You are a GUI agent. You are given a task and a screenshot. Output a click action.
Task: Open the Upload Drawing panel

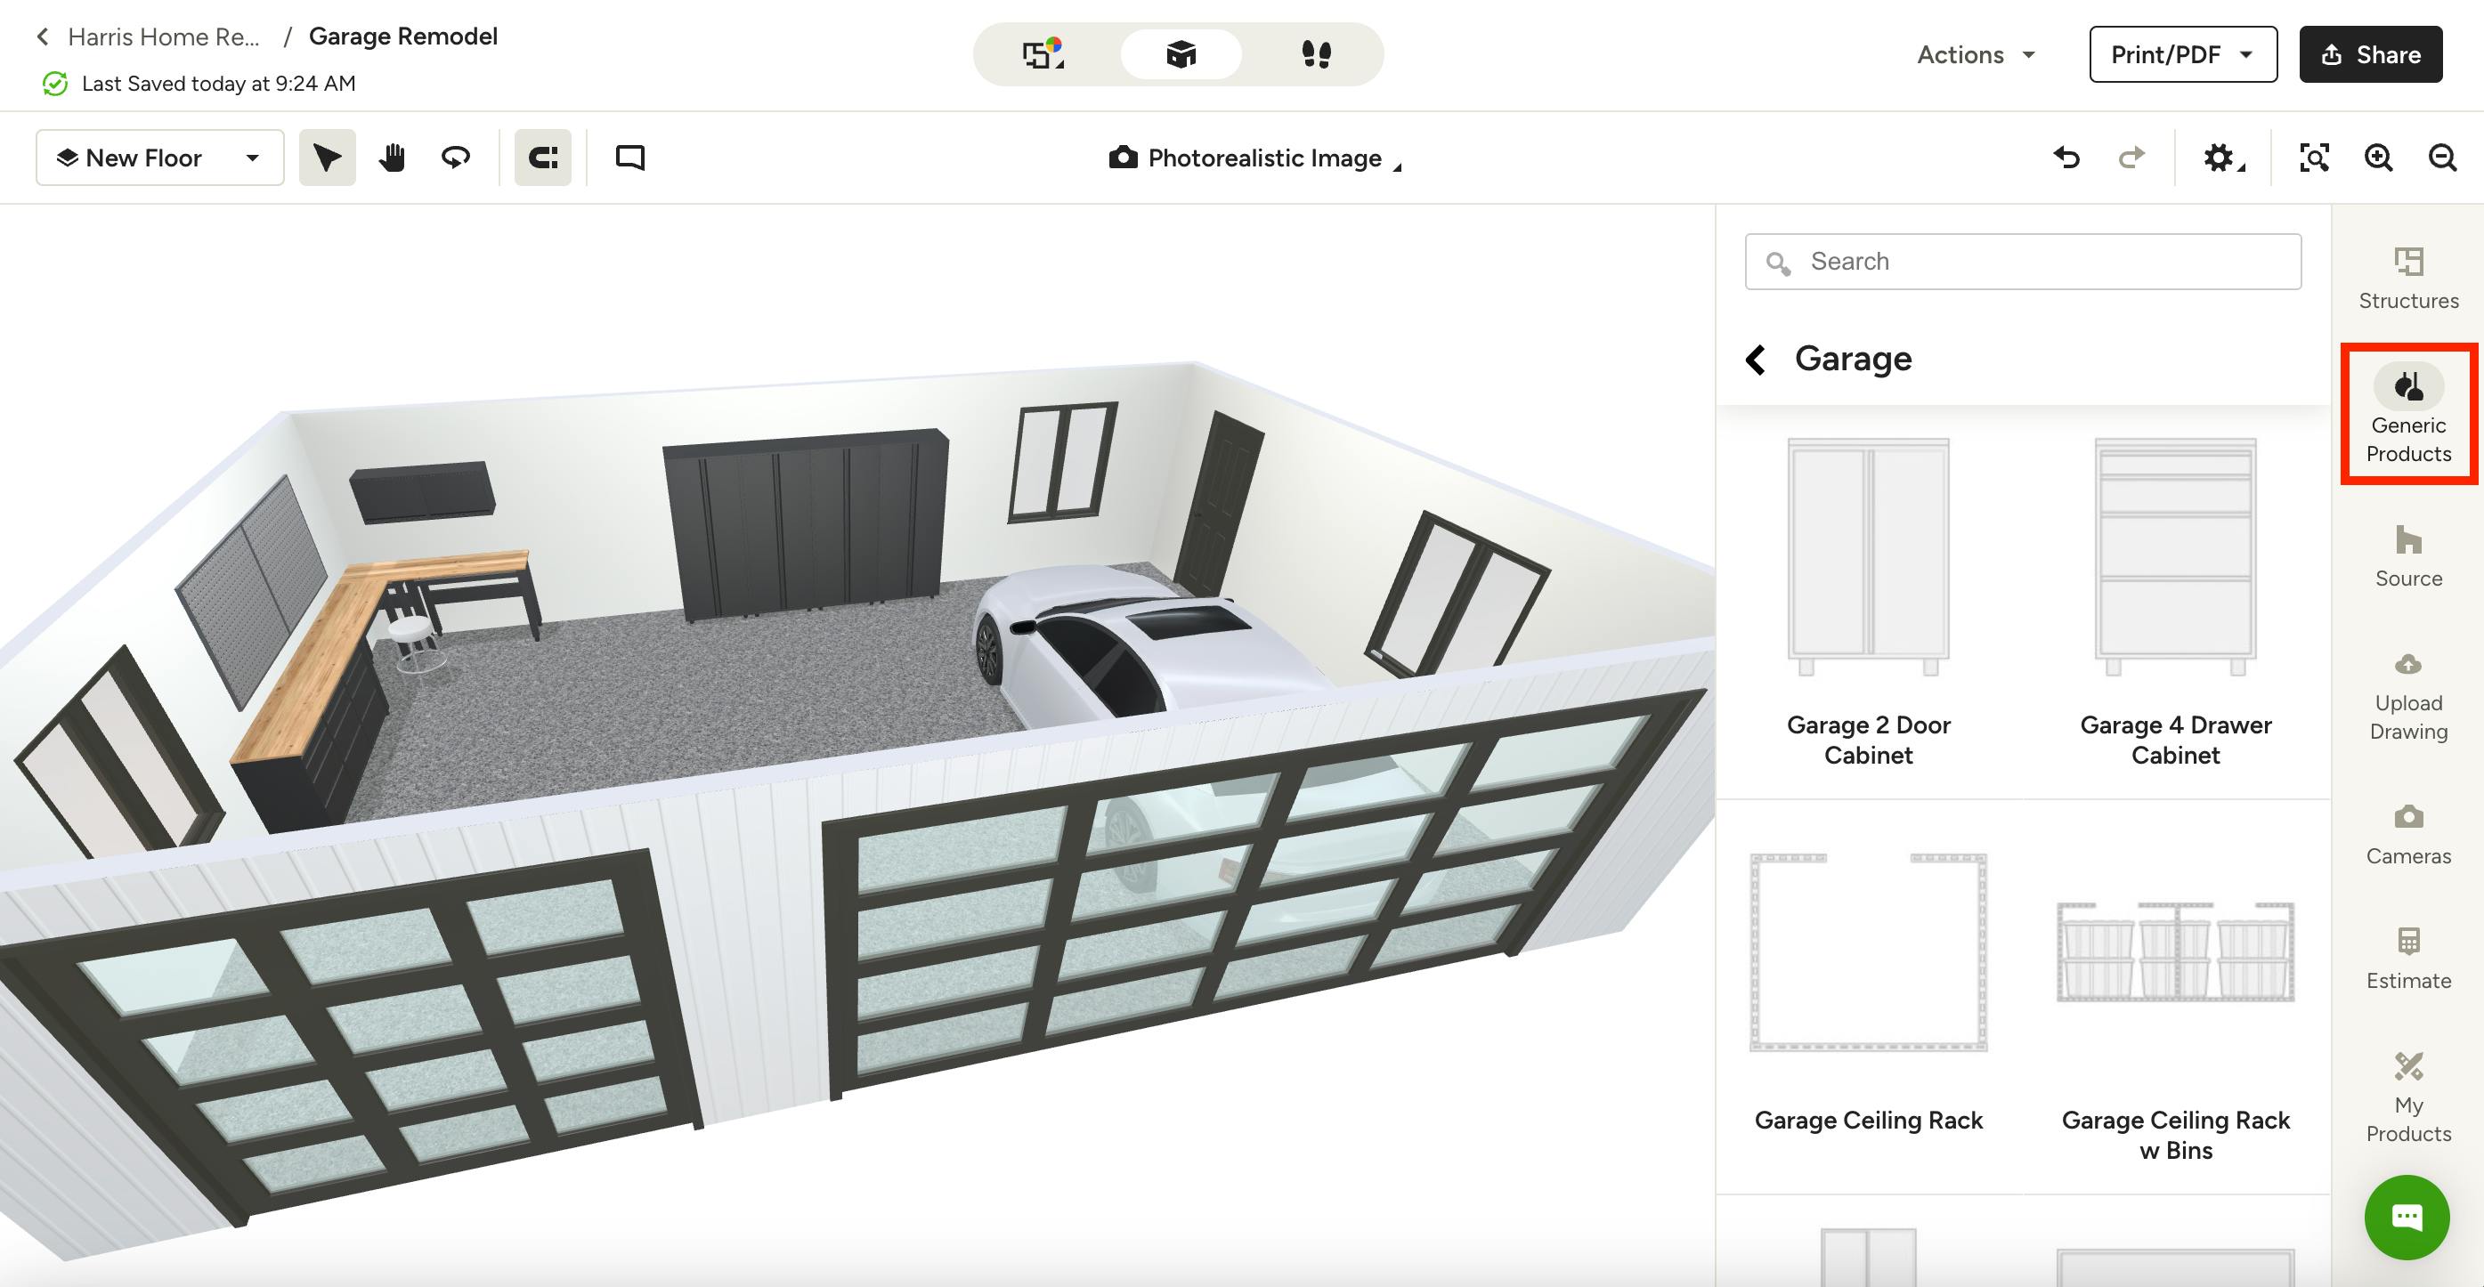click(x=2407, y=696)
